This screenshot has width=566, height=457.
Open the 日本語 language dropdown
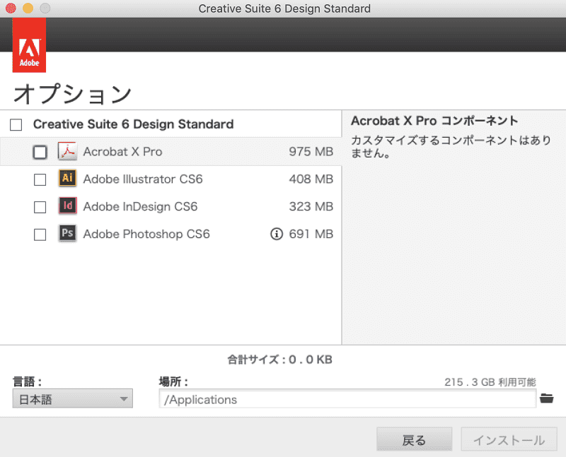click(73, 398)
